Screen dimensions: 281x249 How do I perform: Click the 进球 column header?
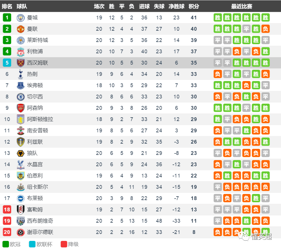tap(144, 6)
